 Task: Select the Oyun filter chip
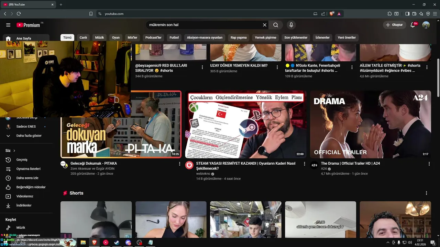116,37
